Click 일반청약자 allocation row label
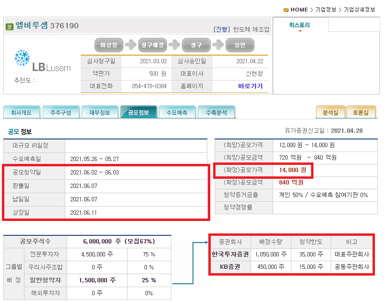385x301 pixels. pos(46,280)
